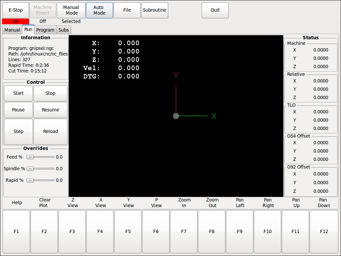This screenshot has height=256, width=341.
Task: Click the E-Stop button
Action: (16, 10)
